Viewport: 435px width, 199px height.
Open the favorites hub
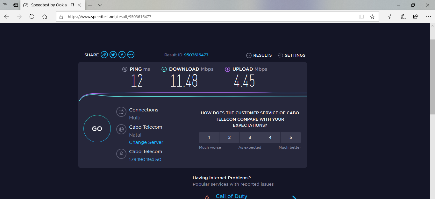[x=391, y=17]
